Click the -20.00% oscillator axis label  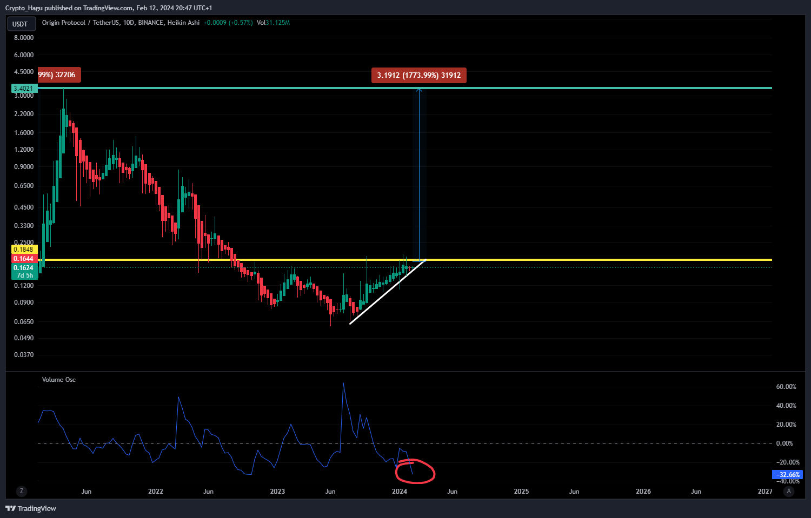click(x=788, y=462)
